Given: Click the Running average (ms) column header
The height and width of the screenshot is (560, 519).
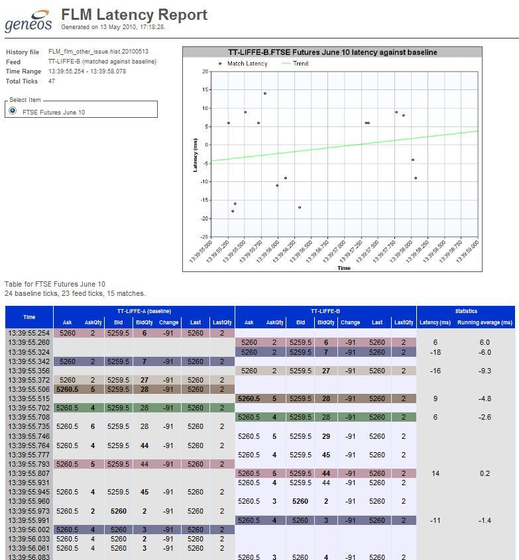Looking at the screenshot, I should pyautogui.click(x=485, y=322).
